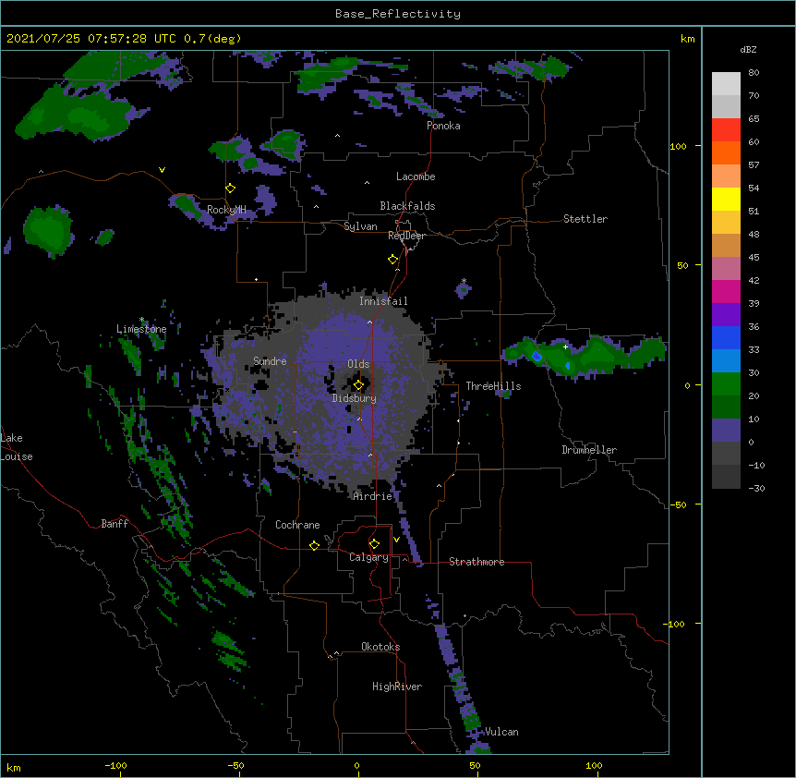Click the yellow marker south of RedDeer
The width and height of the screenshot is (796, 778).
(392, 260)
